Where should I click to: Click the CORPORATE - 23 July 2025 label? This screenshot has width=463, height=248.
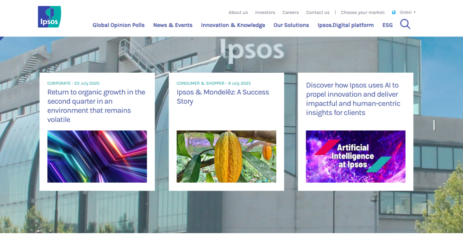(x=73, y=83)
